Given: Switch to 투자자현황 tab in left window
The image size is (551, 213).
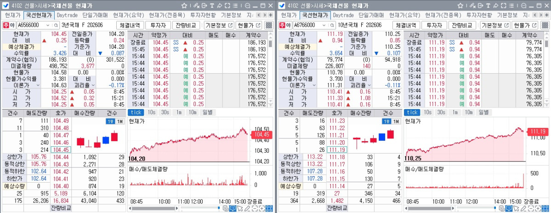Looking at the screenshot, I should pyautogui.click(x=203, y=15).
